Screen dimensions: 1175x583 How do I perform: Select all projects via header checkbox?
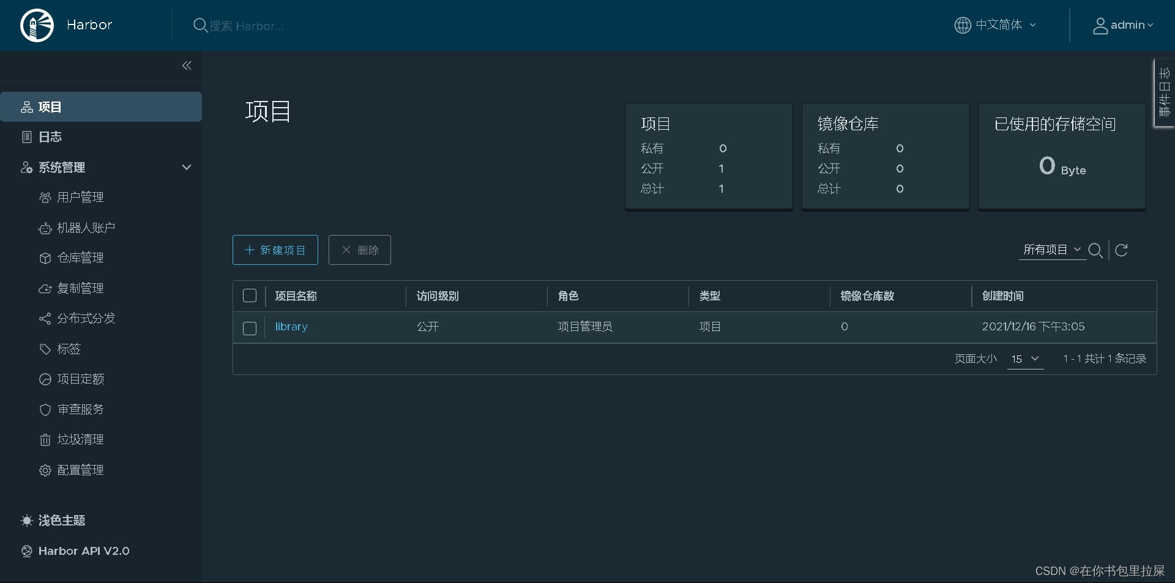250,296
